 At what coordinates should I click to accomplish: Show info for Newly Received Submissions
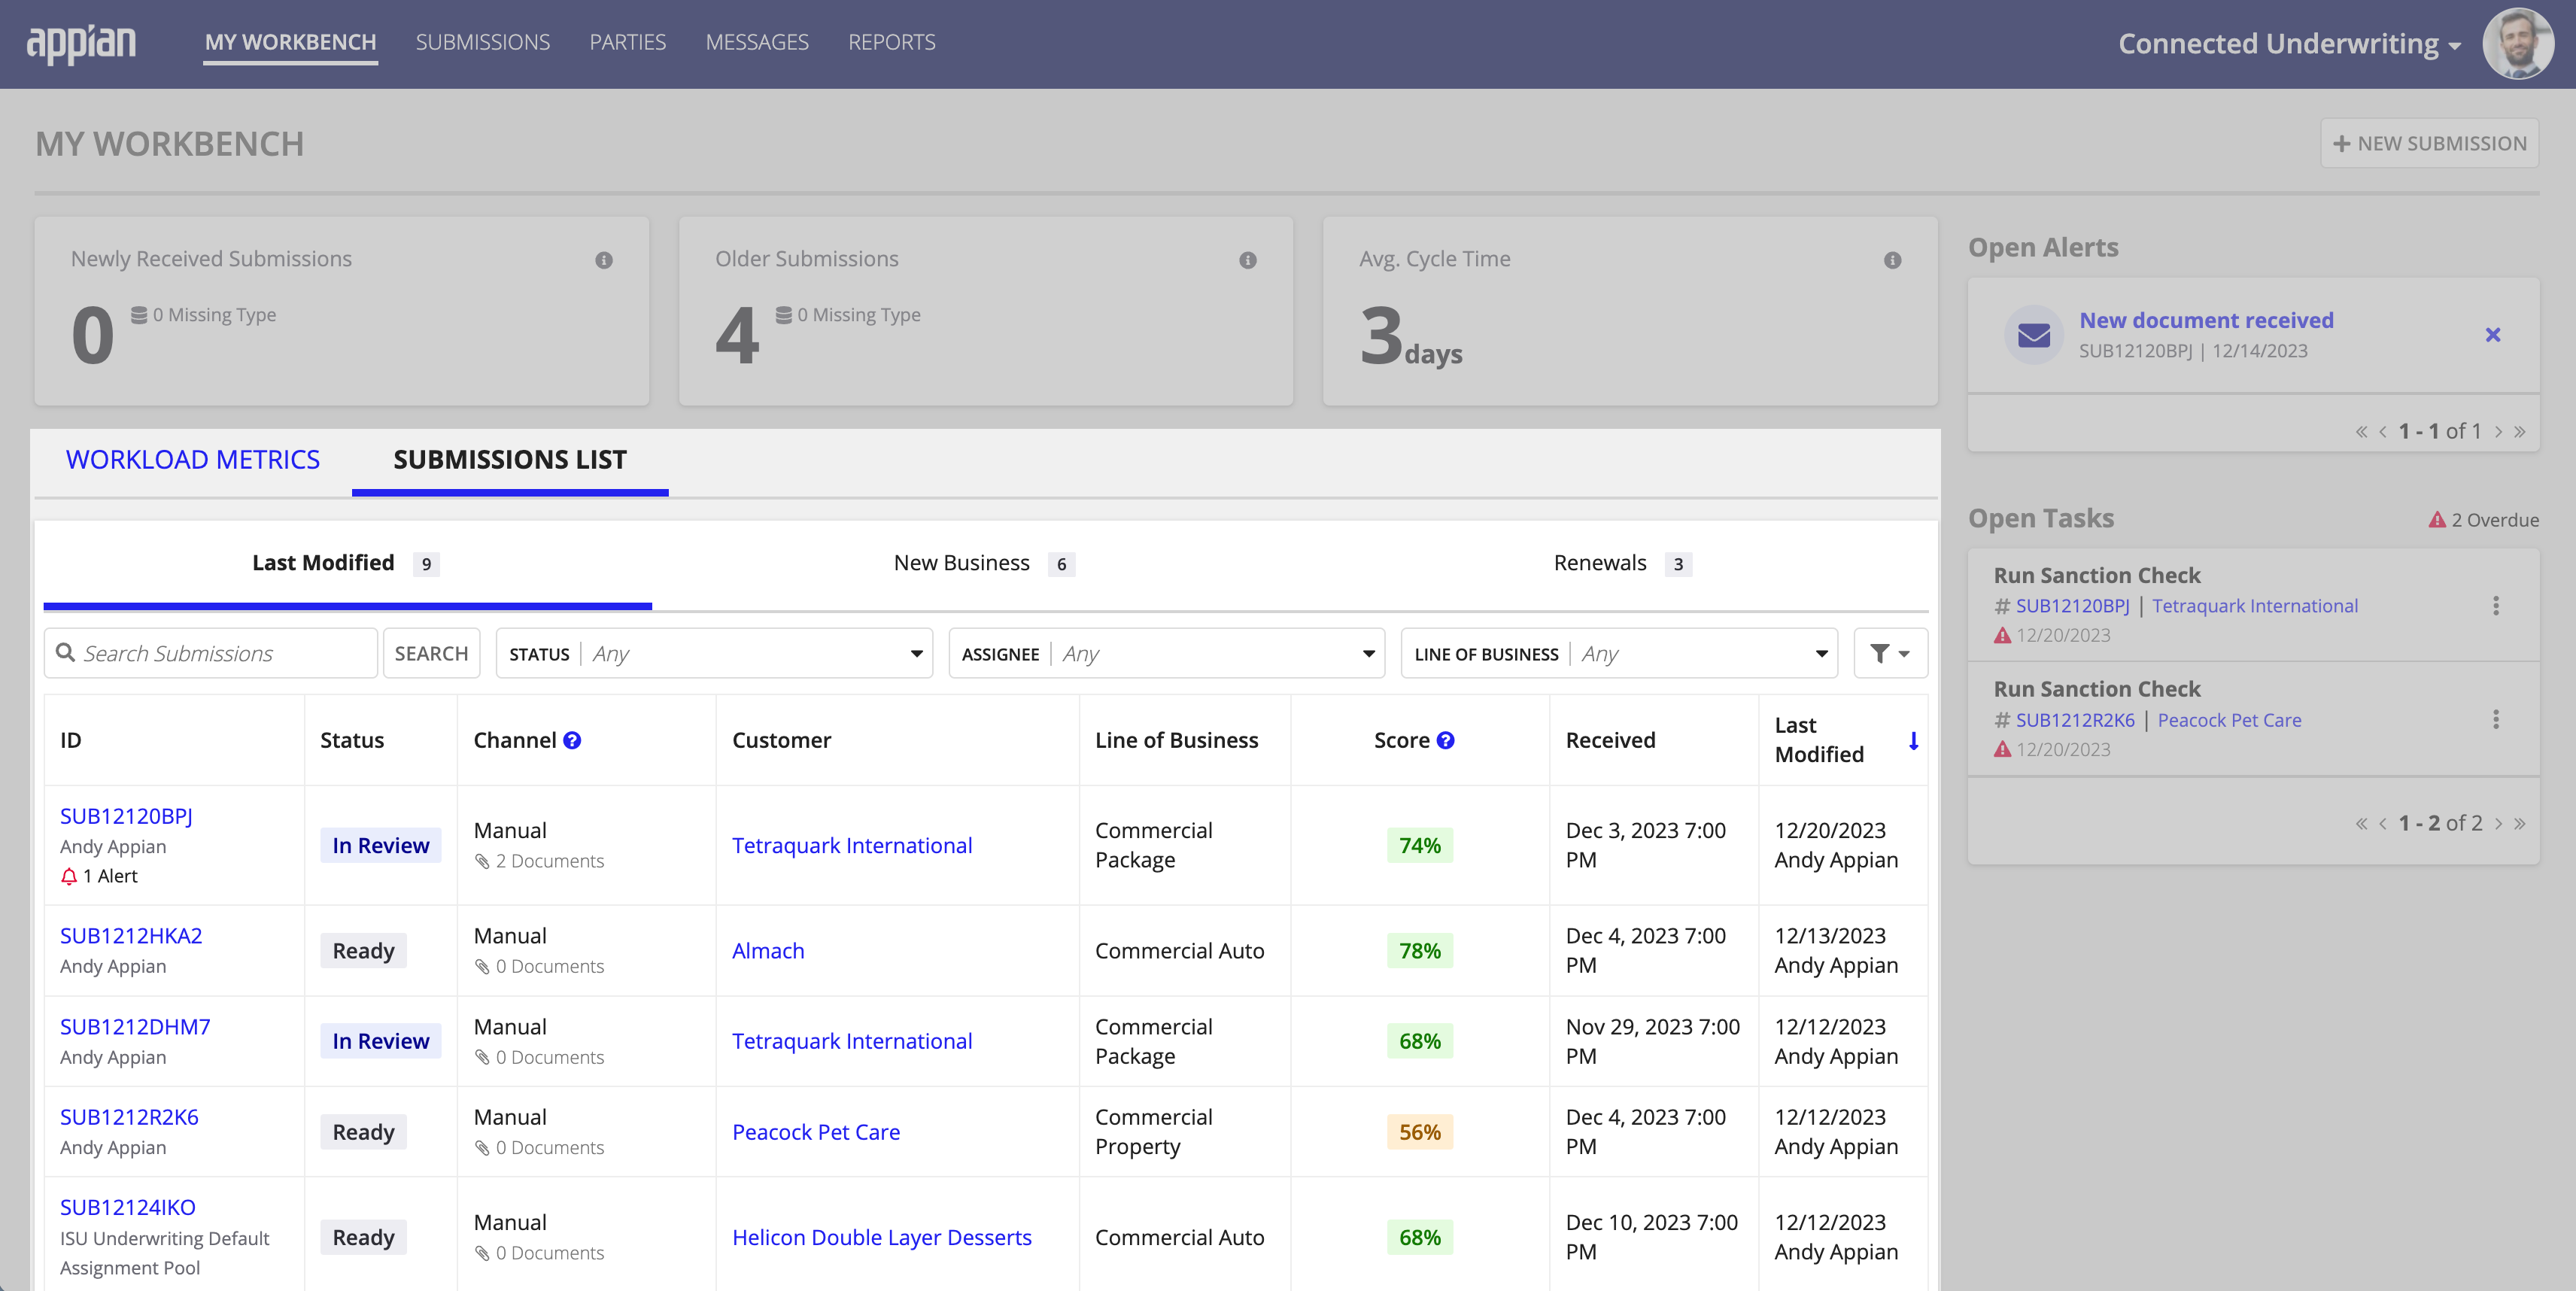(604, 260)
